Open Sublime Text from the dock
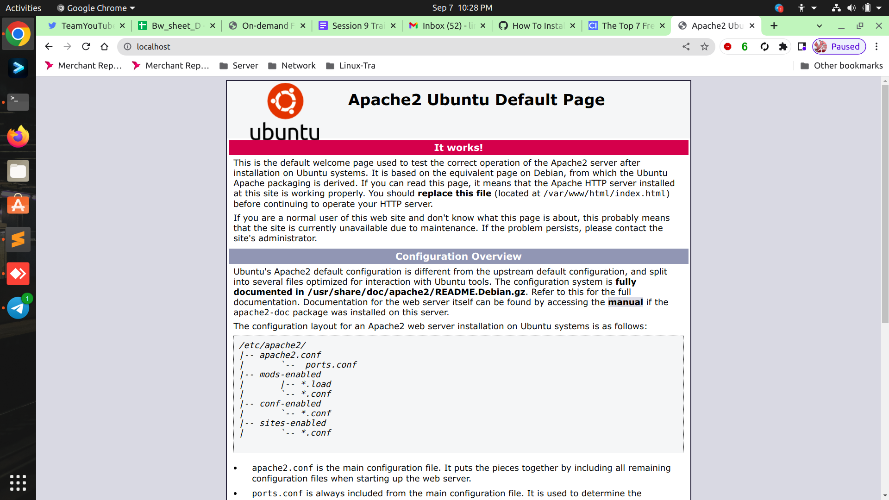The height and width of the screenshot is (500, 889). point(18,239)
